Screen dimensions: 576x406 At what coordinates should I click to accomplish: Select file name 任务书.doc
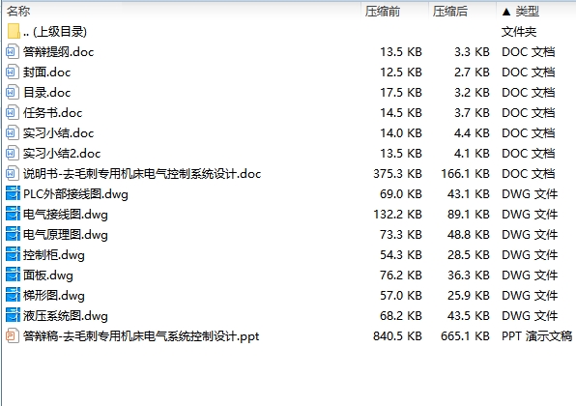pyautogui.click(x=52, y=112)
